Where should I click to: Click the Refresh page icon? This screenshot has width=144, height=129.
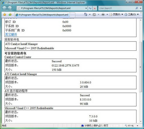click(x=90, y=8)
